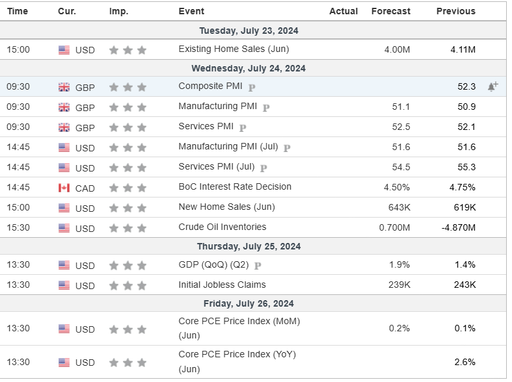This screenshot has height=382, width=512.
Task: Click the preliminary icon beside GBP Manufacturing PMI
Action: point(266,107)
